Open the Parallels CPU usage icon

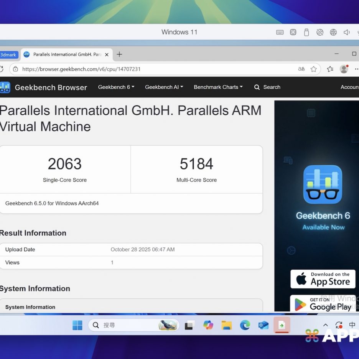click(x=293, y=32)
